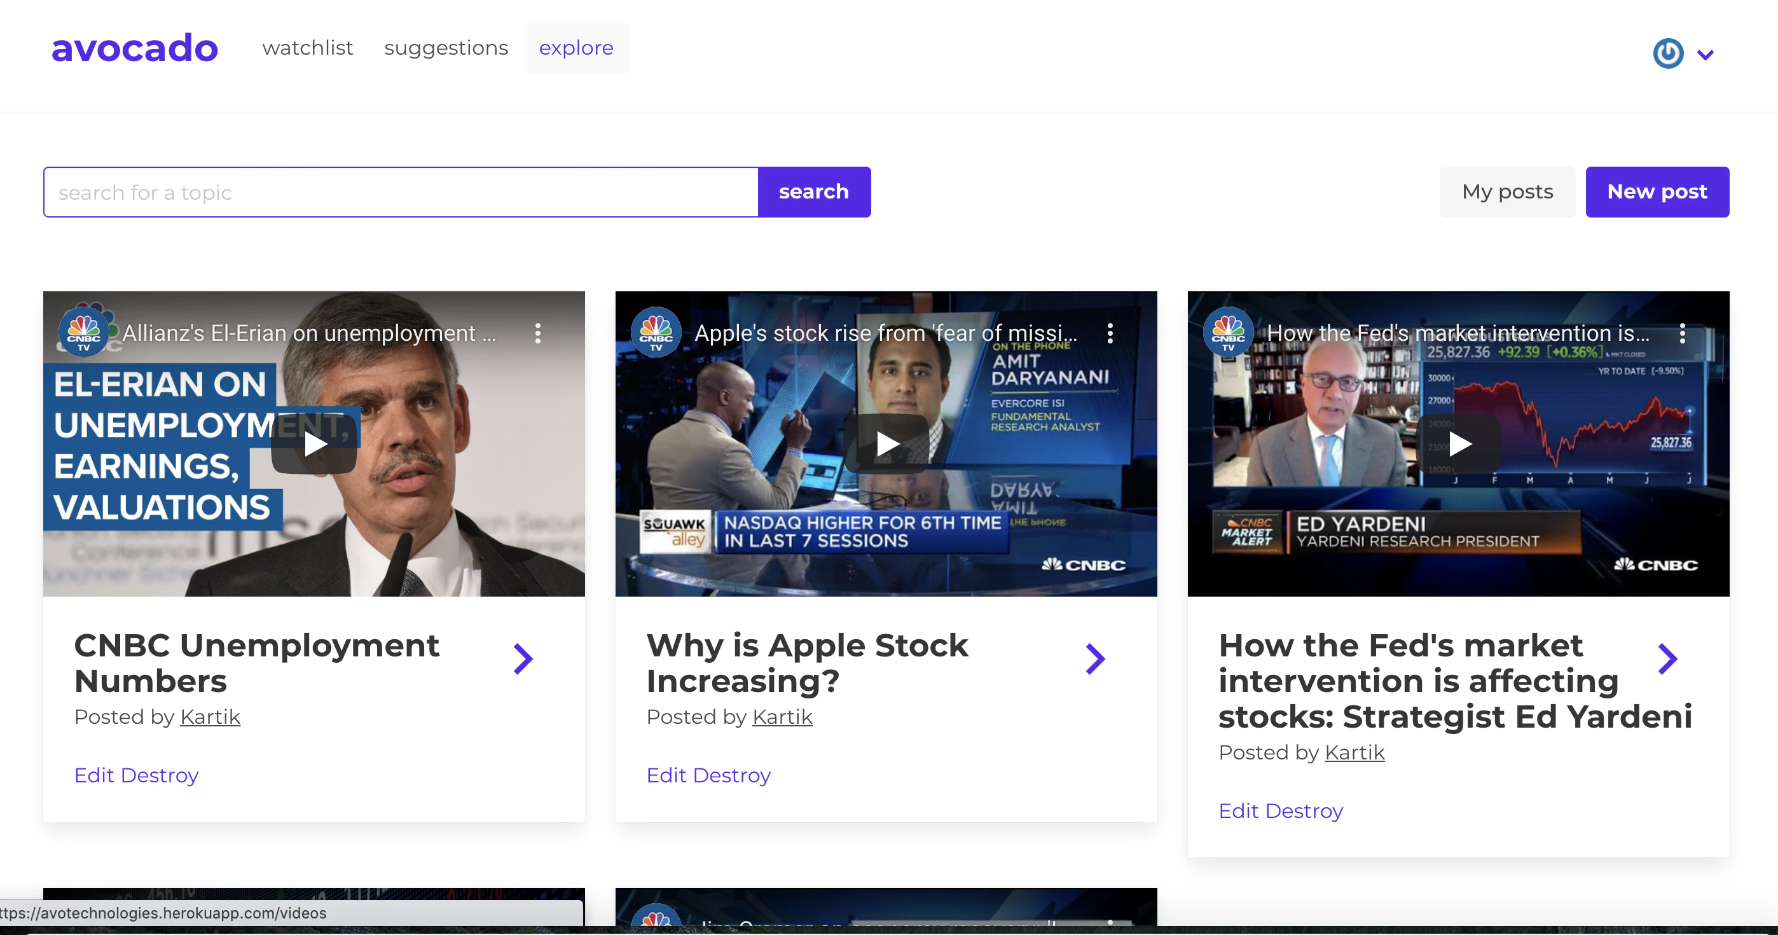Open three-dot menu on Fed intervention video
Image resolution: width=1778 pixels, height=935 pixels.
1682,333
